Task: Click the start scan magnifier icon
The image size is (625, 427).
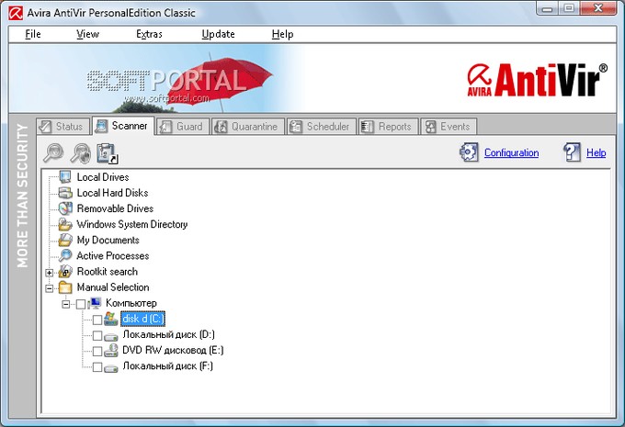Action: [53, 152]
